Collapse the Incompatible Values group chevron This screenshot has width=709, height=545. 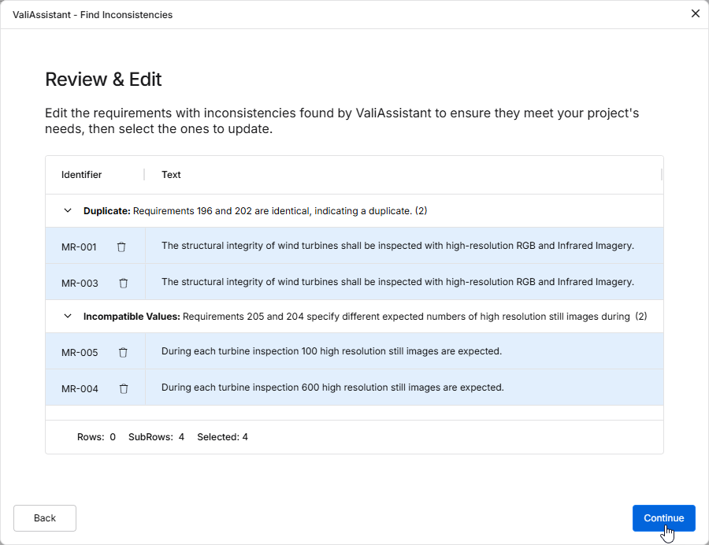[68, 317]
